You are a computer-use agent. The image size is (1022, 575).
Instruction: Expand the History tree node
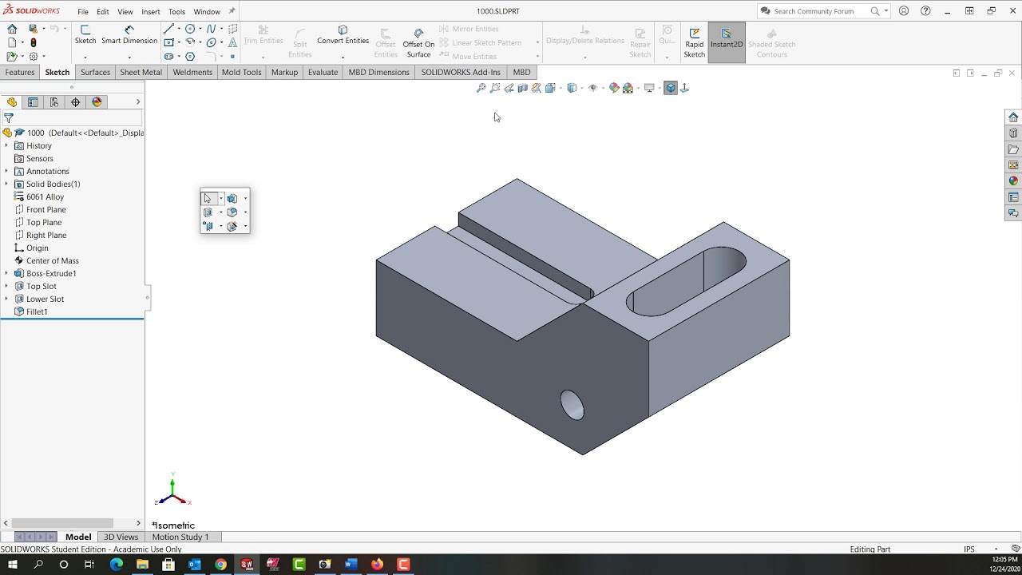tap(6, 145)
